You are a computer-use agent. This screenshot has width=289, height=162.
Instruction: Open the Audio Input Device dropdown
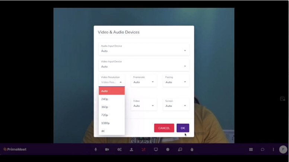[x=144, y=49]
